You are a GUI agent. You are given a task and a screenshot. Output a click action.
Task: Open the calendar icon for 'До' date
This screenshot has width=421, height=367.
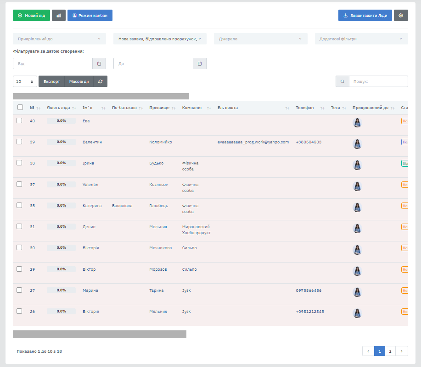coord(200,64)
